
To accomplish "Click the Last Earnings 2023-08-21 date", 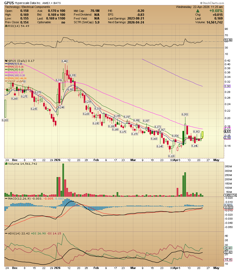I will point(136,18).
